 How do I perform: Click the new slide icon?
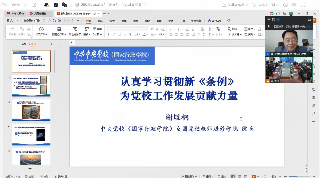(59, 29)
